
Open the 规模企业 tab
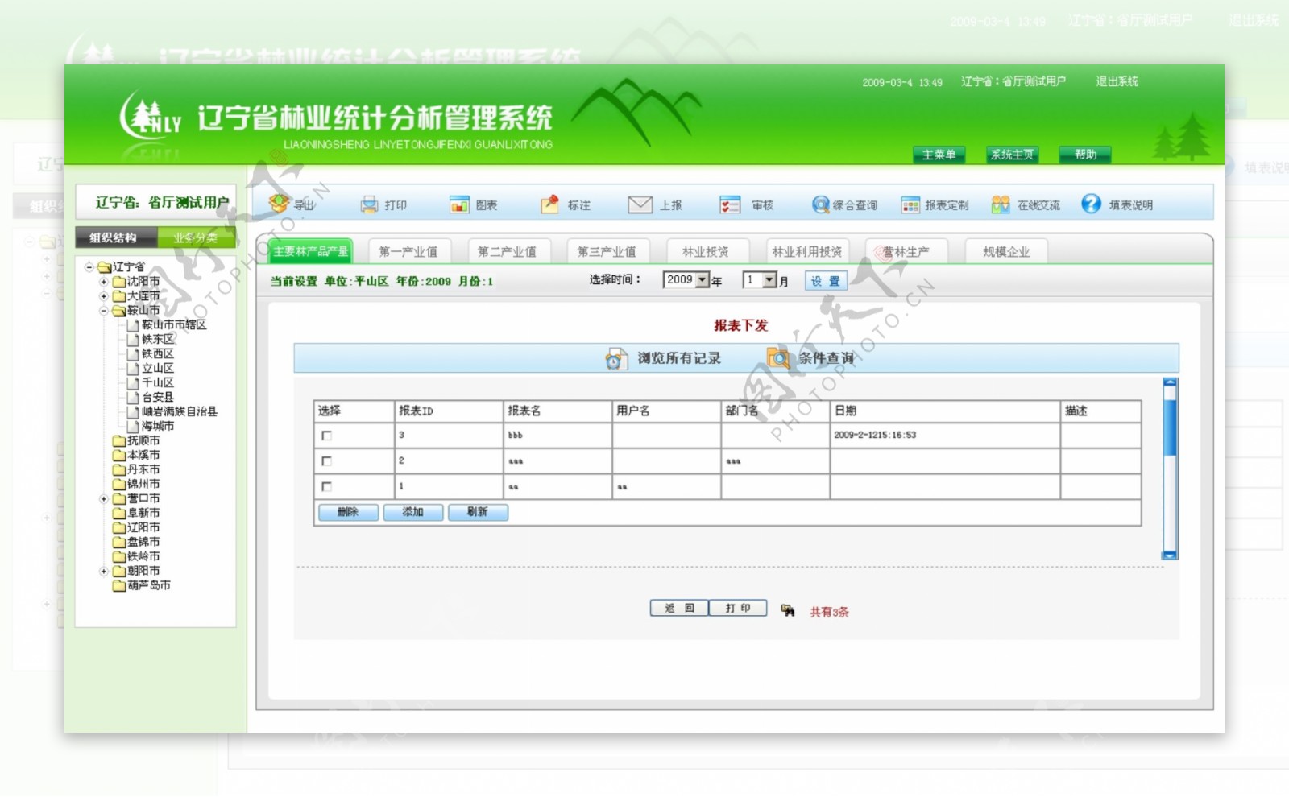pyautogui.click(x=1006, y=252)
